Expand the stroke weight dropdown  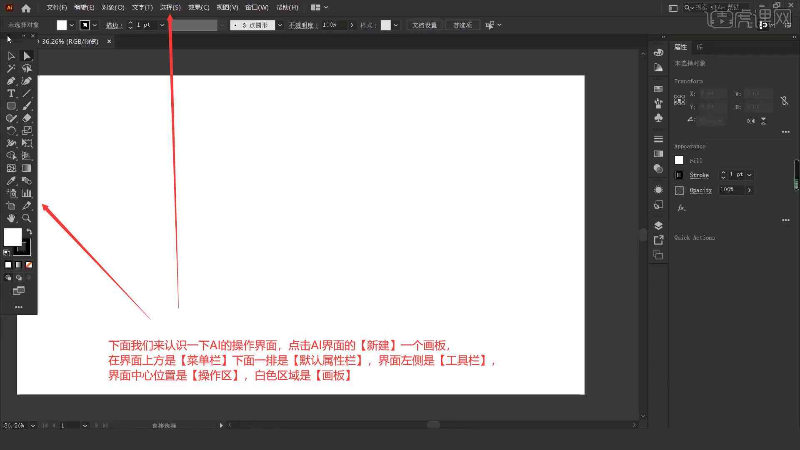pos(162,25)
